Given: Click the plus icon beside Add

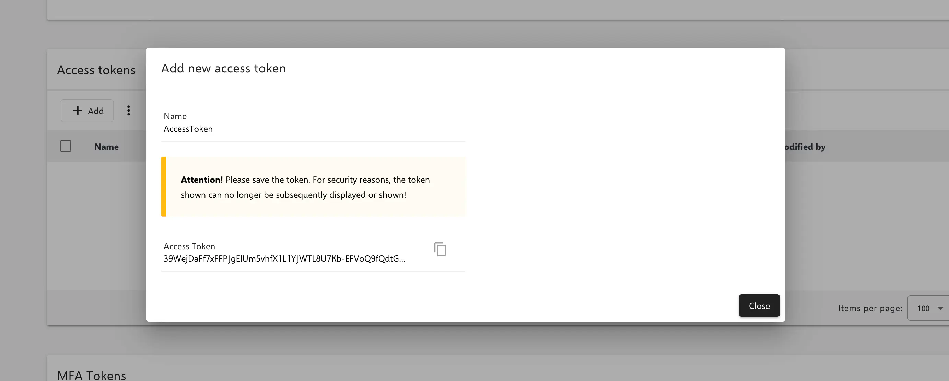Looking at the screenshot, I should (78, 111).
